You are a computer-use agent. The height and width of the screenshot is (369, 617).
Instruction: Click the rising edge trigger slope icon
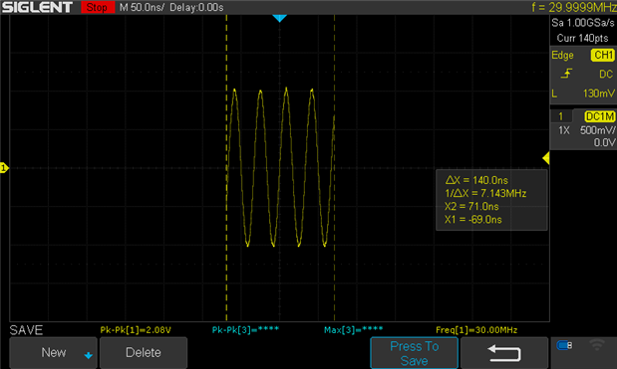[x=566, y=74]
